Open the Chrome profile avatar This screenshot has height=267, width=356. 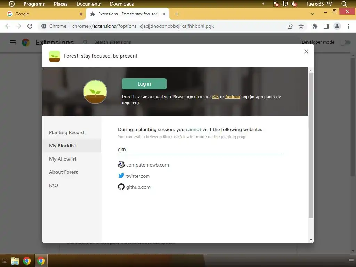tap(337, 26)
